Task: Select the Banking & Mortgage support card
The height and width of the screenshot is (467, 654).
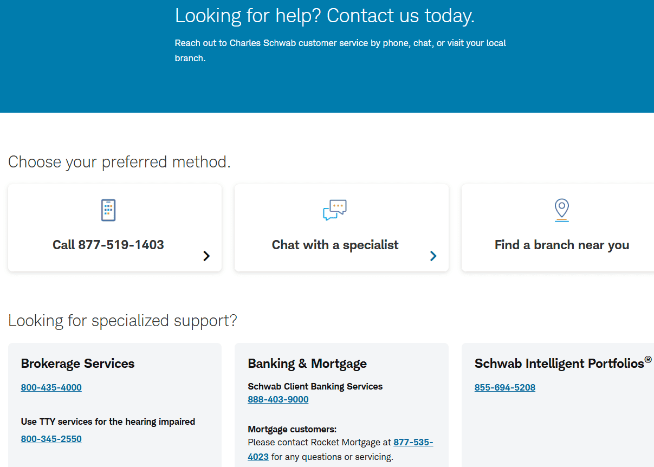Action: pyautogui.click(x=341, y=404)
